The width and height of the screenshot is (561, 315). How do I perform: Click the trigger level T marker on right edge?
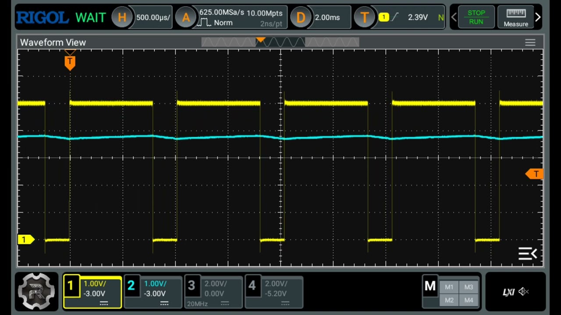point(536,174)
